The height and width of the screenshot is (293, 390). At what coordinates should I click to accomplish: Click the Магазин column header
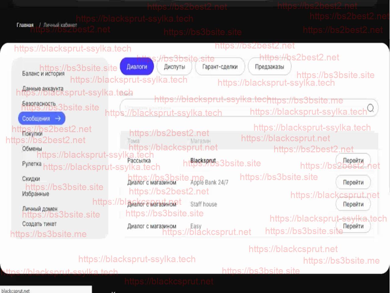pyautogui.click(x=200, y=141)
